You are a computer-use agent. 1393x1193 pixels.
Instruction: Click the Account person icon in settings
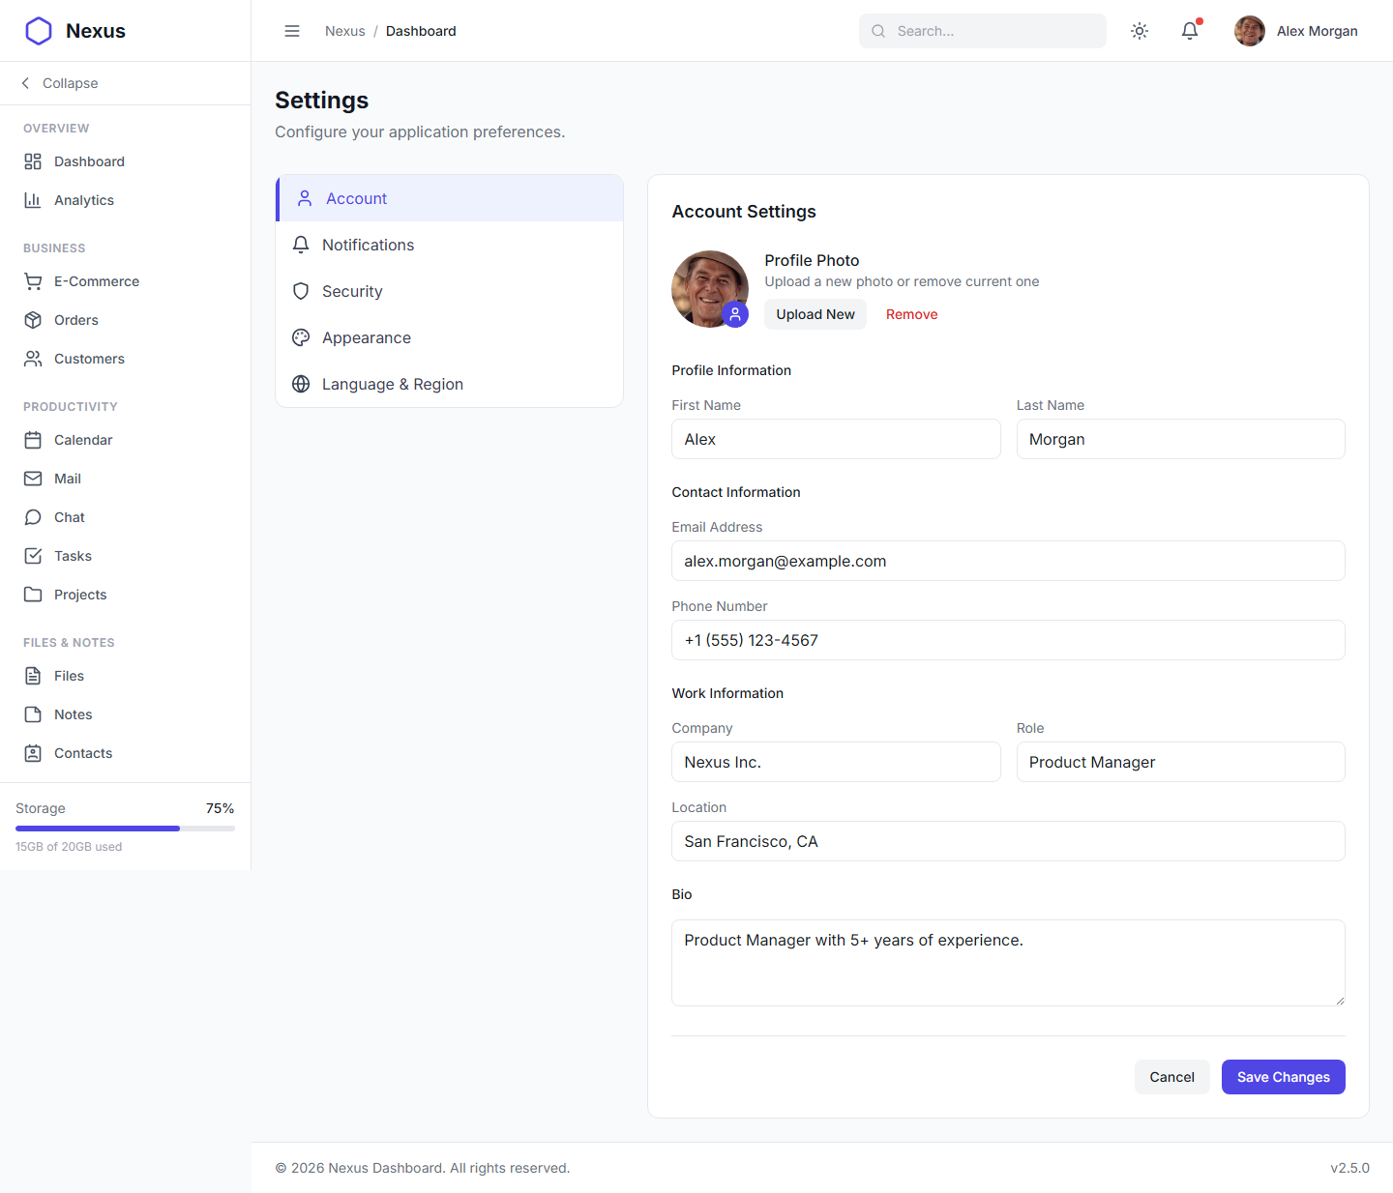pos(305,198)
